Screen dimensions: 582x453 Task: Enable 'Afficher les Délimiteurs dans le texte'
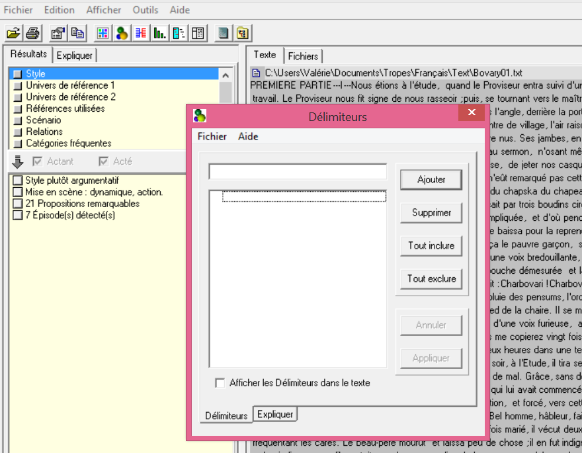click(220, 383)
